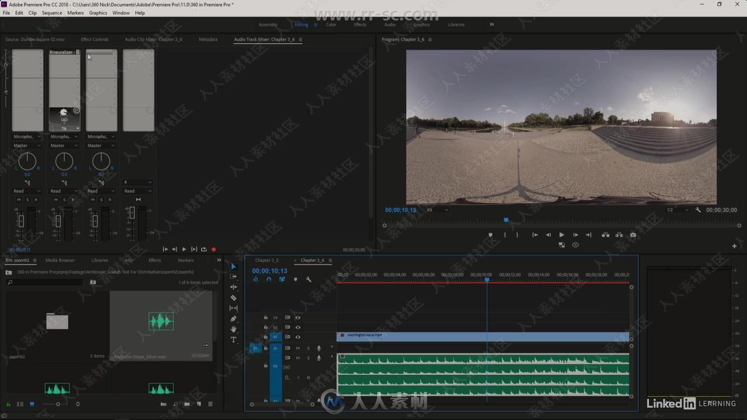Toggle V1 track output eye
This screenshot has width=747, height=420.
[x=298, y=337]
